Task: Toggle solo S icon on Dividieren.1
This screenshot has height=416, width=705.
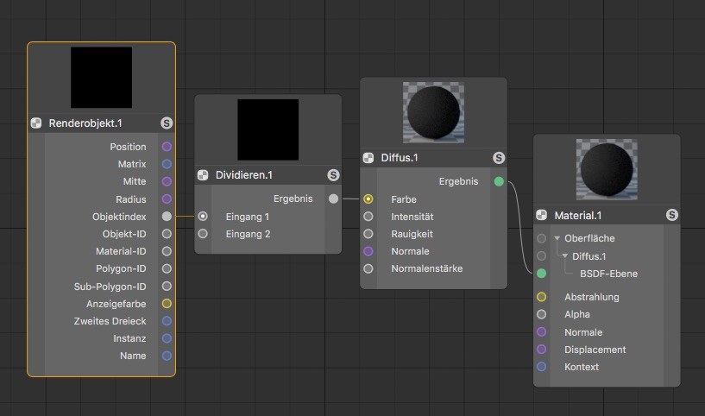Action: [x=333, y=175]
